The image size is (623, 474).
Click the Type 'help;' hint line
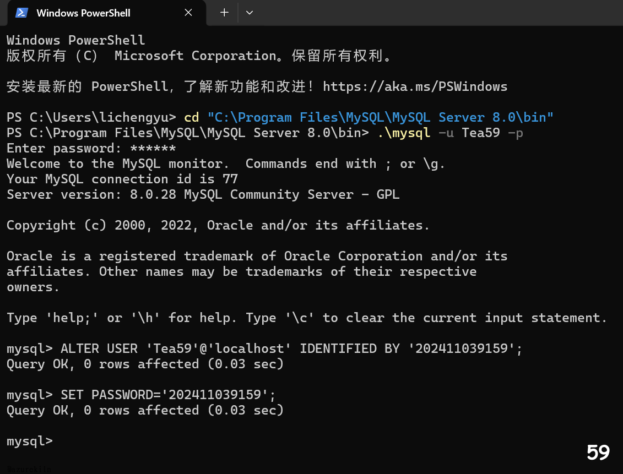(x=307, y=318)
